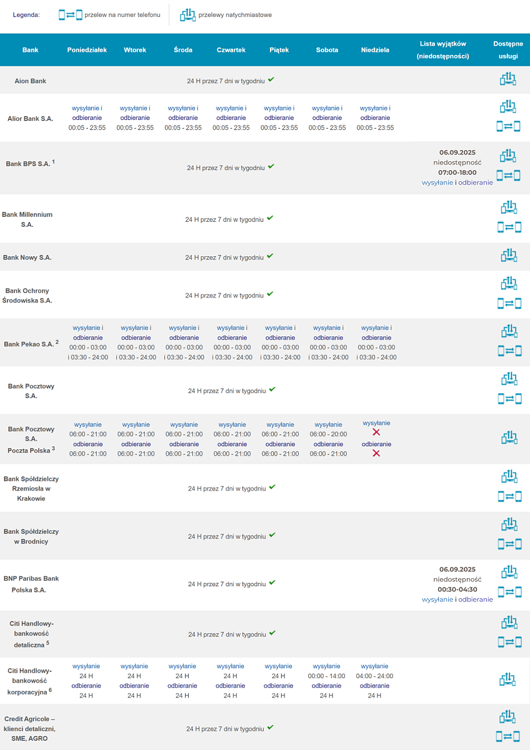Click Bank Millennium's instant transfer icon
Viewport: 530px width, 750px height.
click(509, 207)
